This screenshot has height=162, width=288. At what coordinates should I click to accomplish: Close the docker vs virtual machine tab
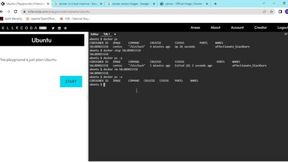click(x=101, y=4)
